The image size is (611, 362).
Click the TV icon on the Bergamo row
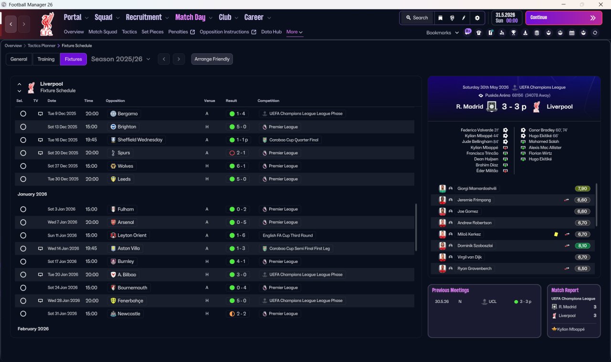[41, 114]
